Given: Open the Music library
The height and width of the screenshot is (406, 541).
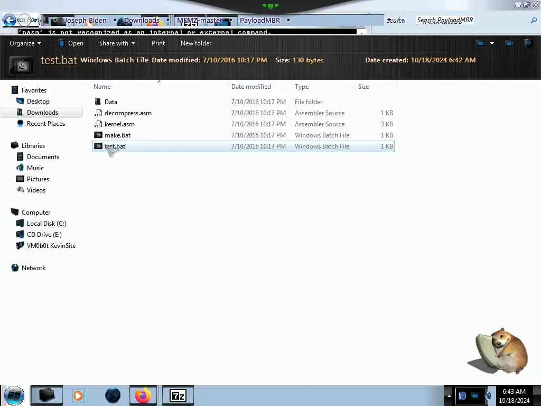Looking at the screenshot, I should [35, 168].
